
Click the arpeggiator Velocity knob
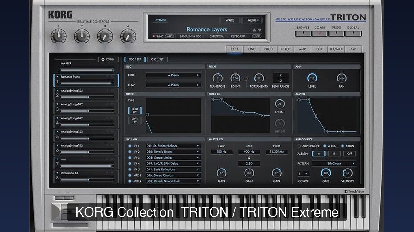click(x=347, y=173)
